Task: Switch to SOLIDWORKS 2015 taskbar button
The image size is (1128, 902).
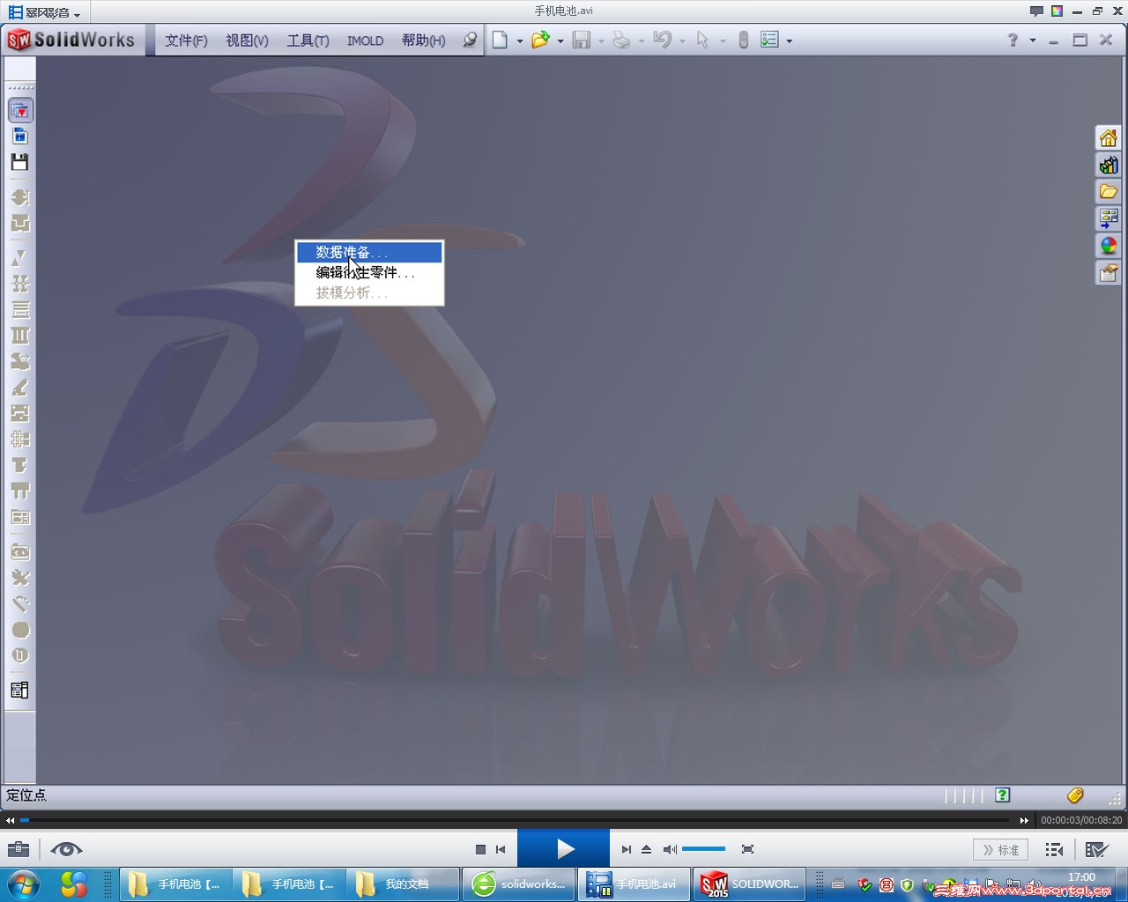Action: pyautogui.click(x=750, y=884)
